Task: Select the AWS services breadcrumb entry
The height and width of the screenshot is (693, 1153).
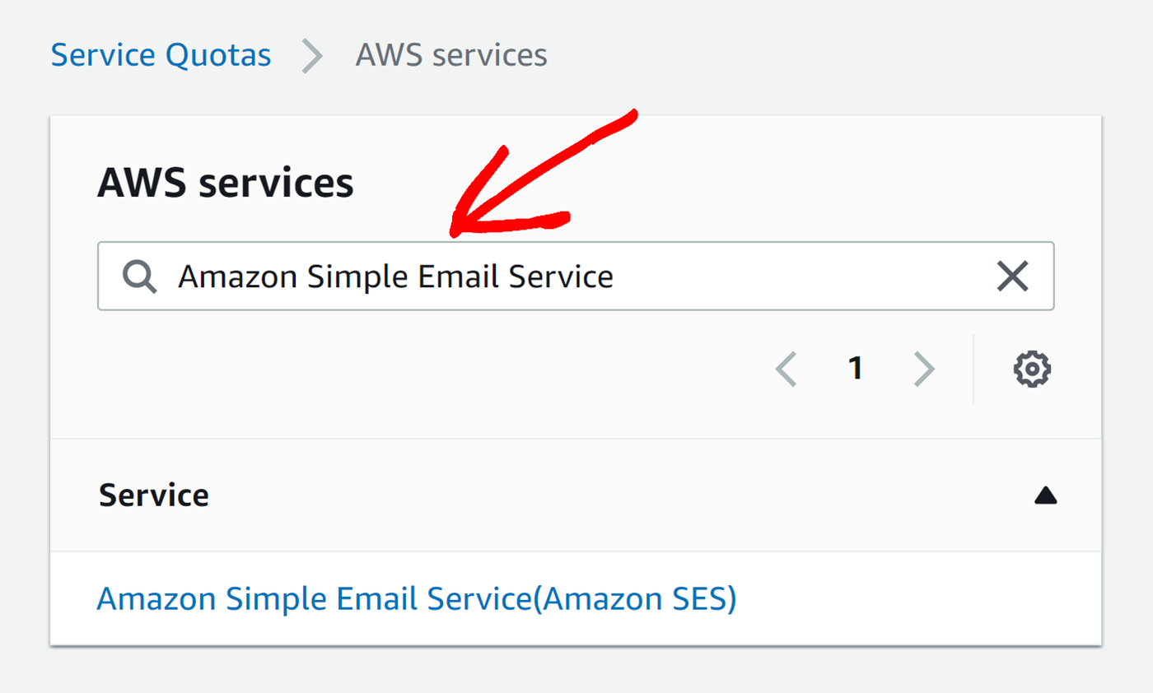Action: [450, 54]
